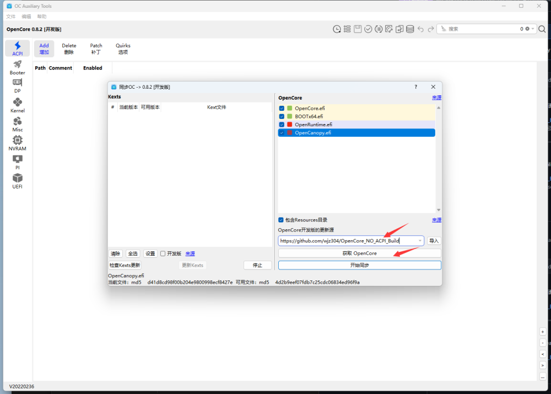551x394 pixels.
Task: Toggle the 包含Resources目录 checkbox
Action: pos(281,220)
